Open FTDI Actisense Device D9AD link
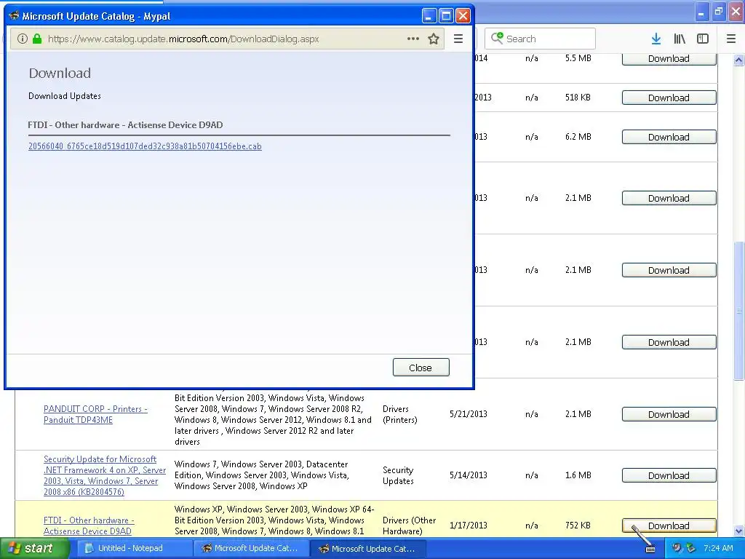Image resolution: width=745 pixels, height=559 pixels. pos(89,526)
